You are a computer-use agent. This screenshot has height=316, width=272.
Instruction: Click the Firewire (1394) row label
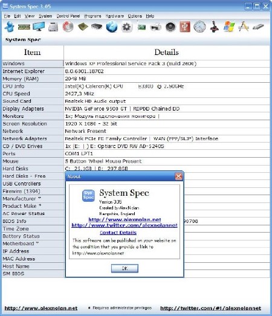pos(21,192)
